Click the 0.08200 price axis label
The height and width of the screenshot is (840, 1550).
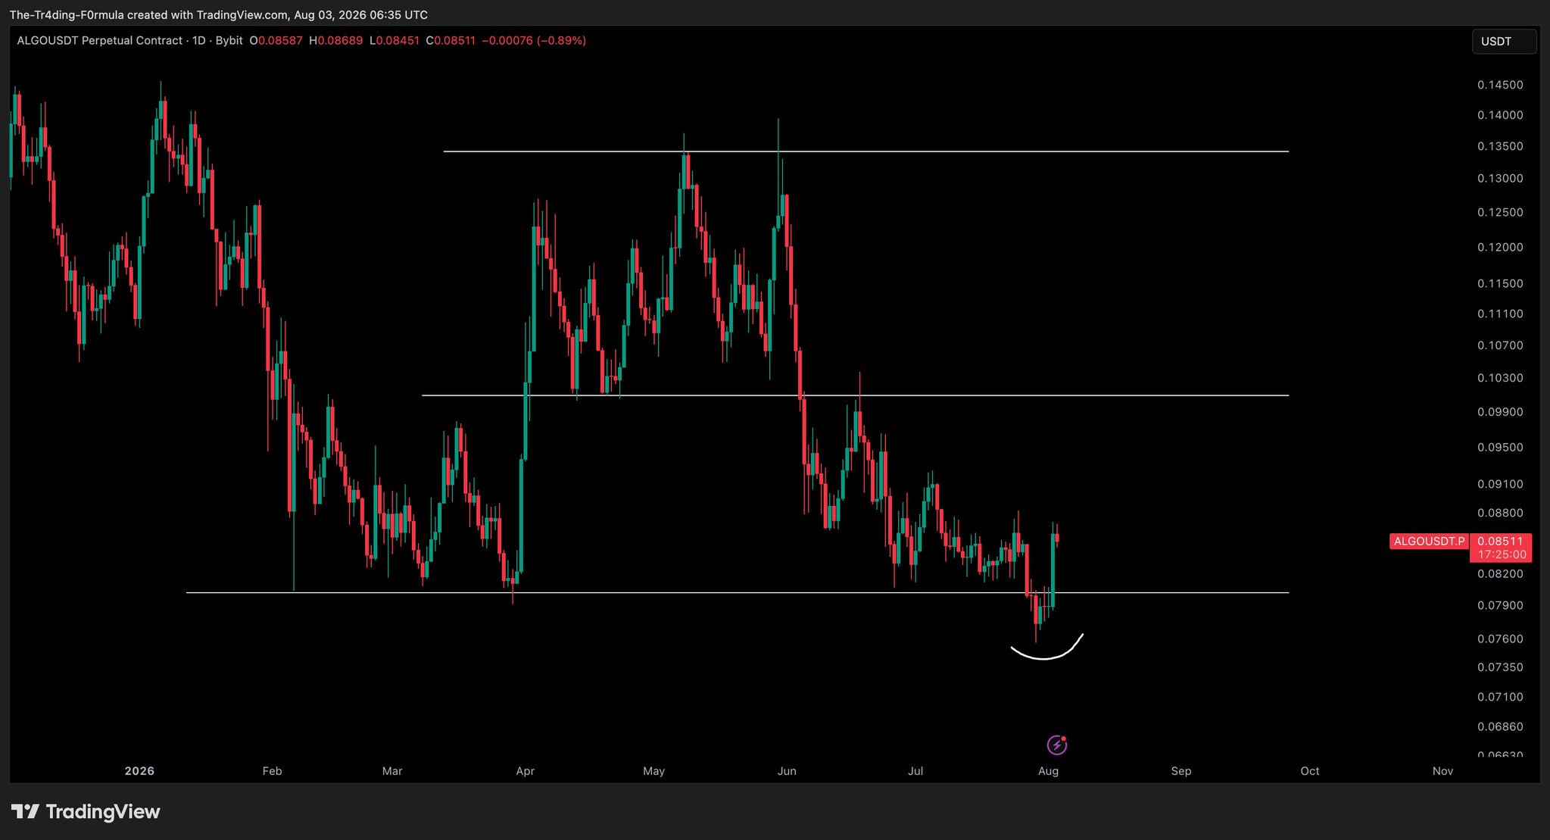1500,574
